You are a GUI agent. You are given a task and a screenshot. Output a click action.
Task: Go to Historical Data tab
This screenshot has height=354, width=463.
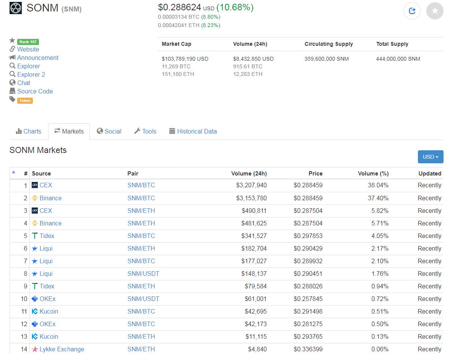(x=193, y=131)
